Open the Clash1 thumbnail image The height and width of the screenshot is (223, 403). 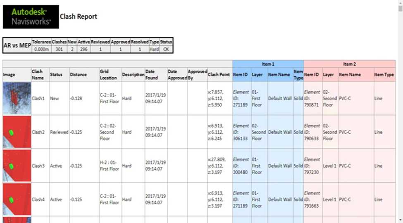click(17, 98)
